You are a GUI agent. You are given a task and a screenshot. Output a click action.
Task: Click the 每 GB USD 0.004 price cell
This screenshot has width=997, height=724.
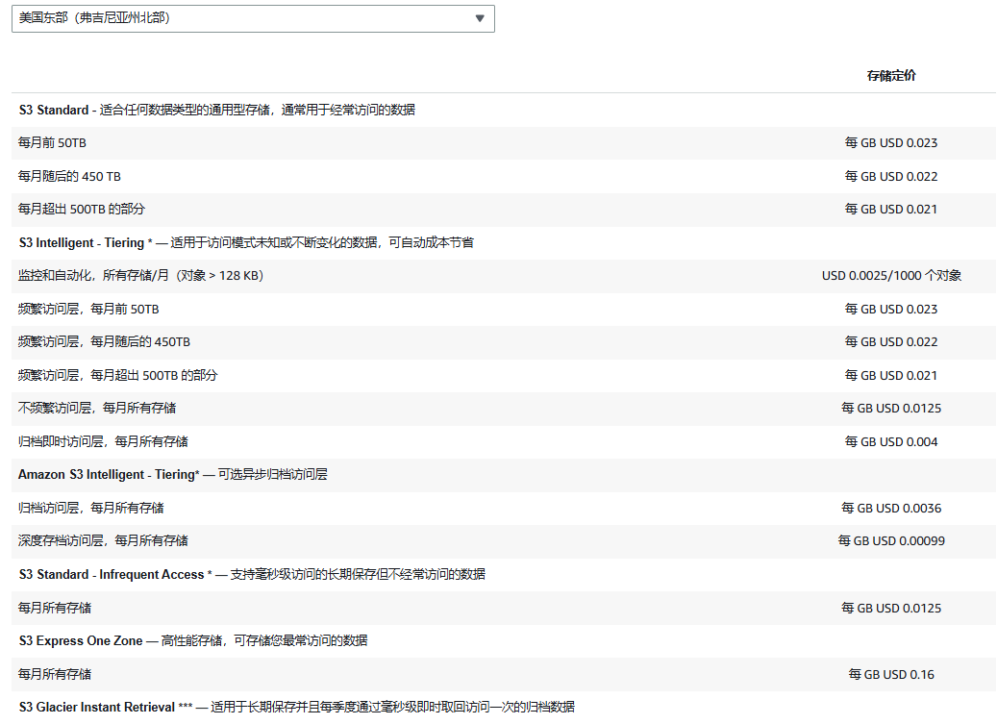891,442
